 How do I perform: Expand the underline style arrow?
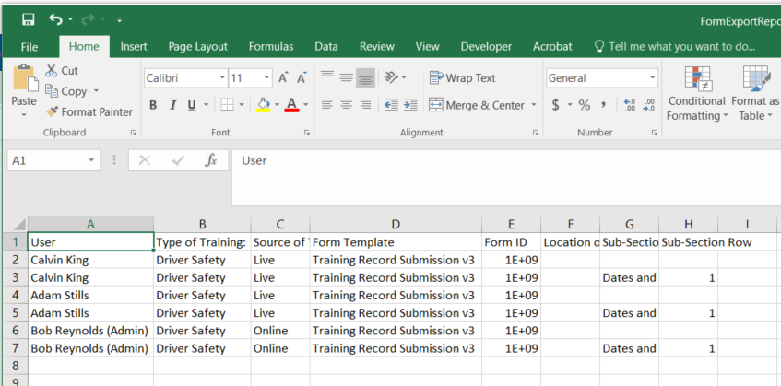[x=206, y=105]
